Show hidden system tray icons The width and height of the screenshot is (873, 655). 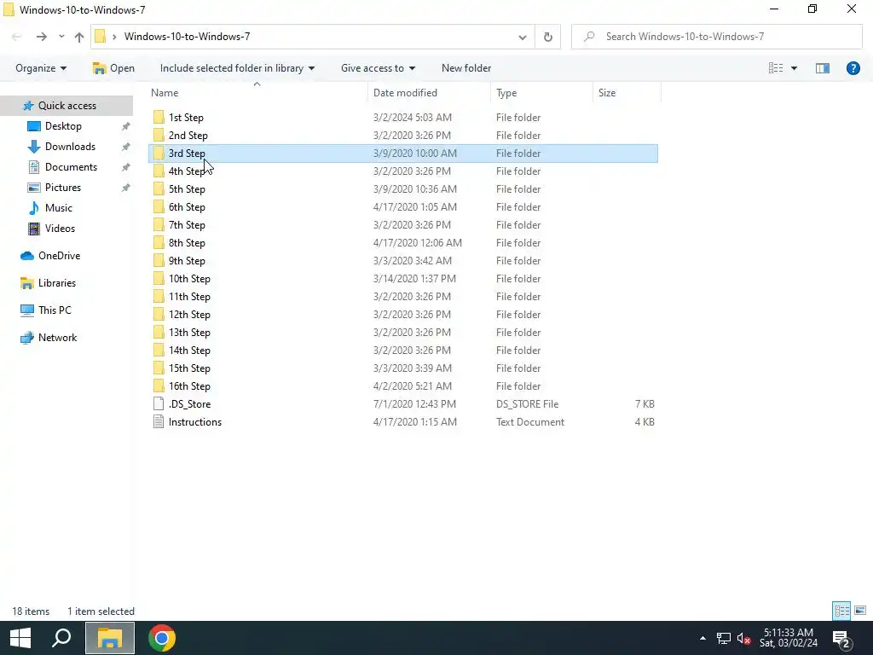click(702, 638)
